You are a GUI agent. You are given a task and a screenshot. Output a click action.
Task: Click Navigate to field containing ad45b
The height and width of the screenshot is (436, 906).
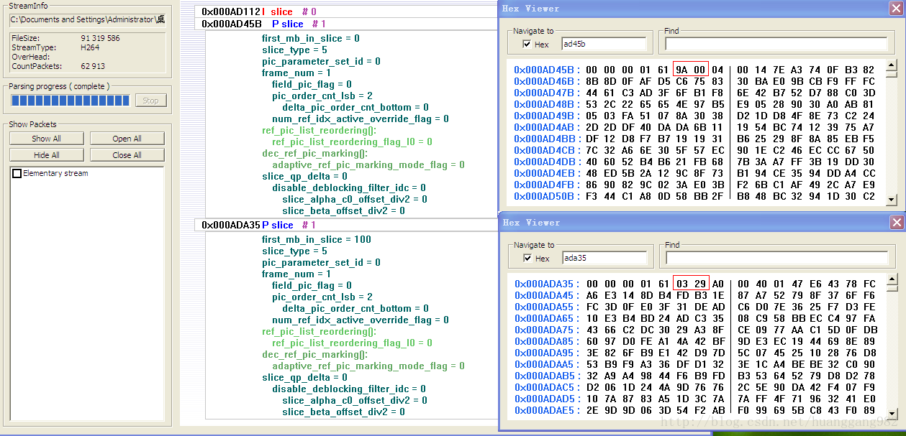point(603,44)
